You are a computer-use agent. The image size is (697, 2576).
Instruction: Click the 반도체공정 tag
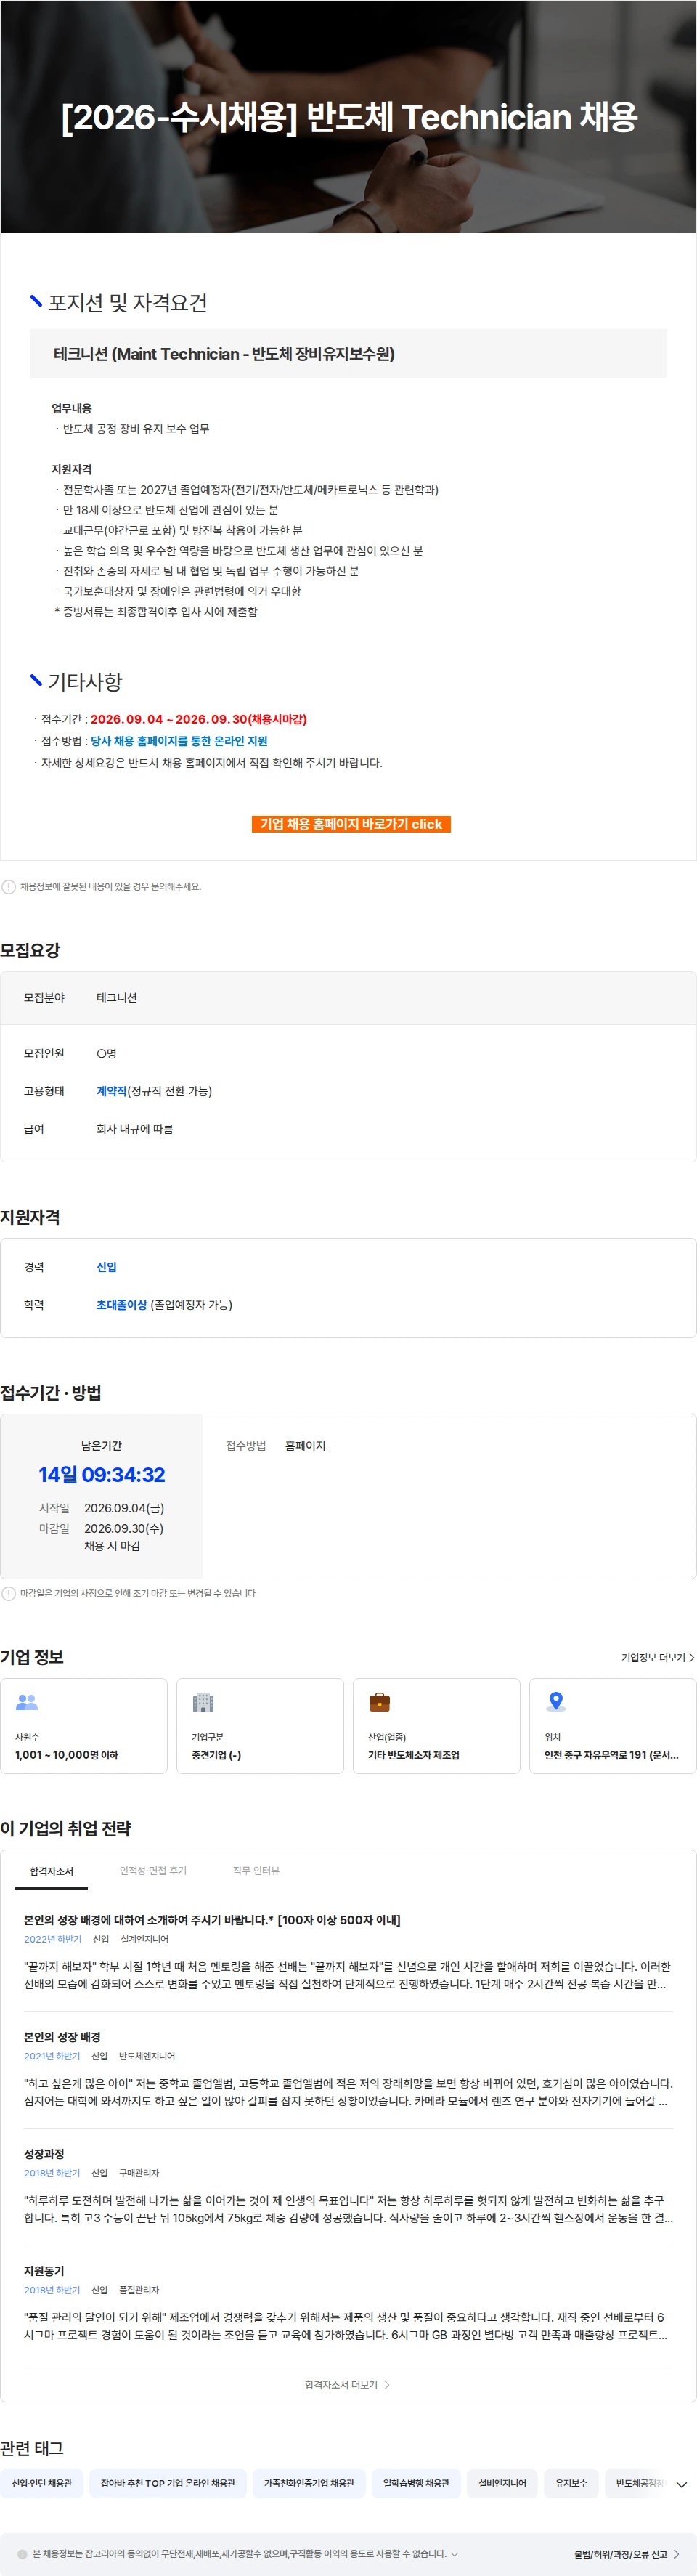638,2483
